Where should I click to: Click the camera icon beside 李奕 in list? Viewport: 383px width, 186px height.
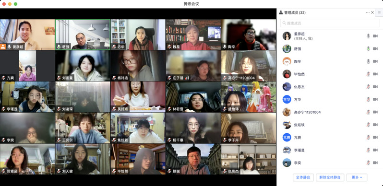coord(375,163)
